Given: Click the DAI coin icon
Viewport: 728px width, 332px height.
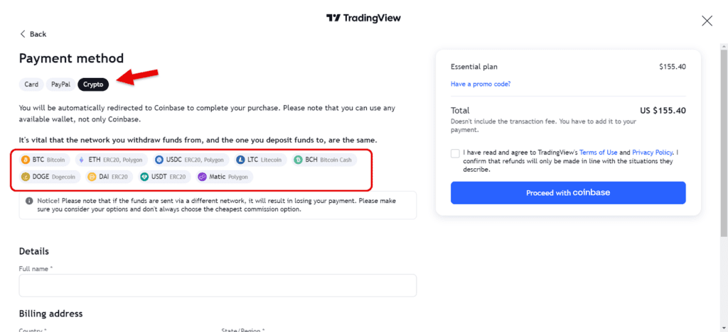Looking at the screenshot, I should pyautogui.click(x=92, y=177).
